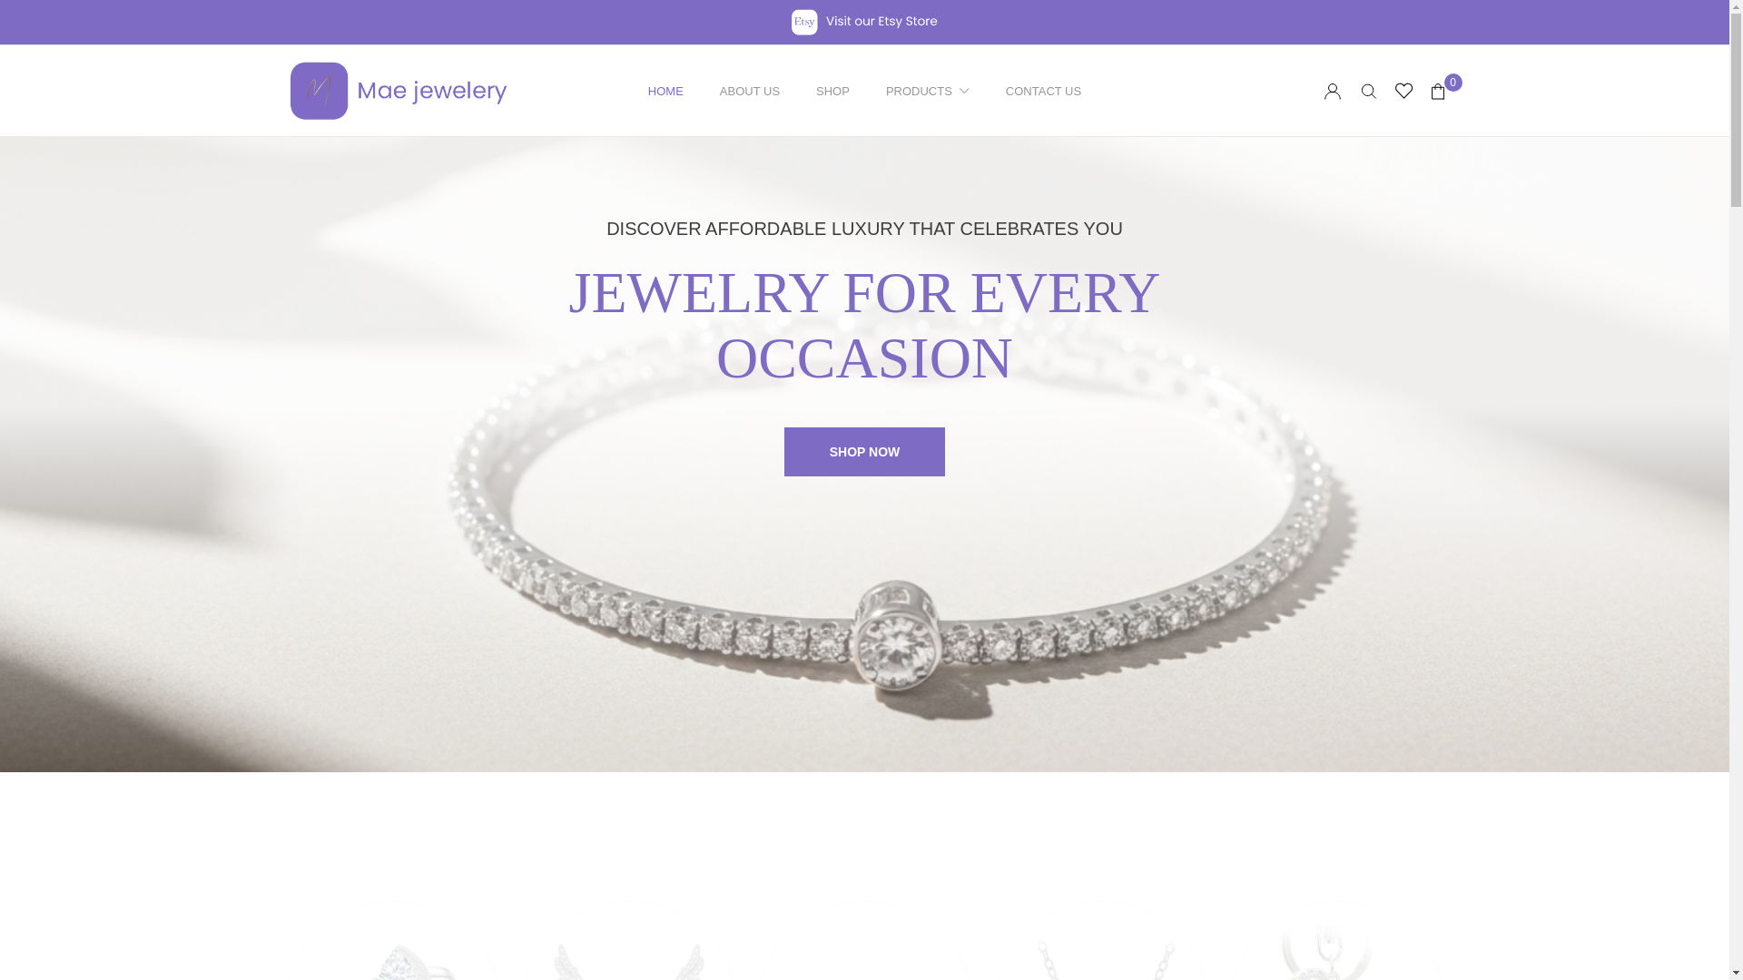Viewport: 1743px width, 980px height.
Task: Click the search magnifier icon
Action: point(1368,91)
